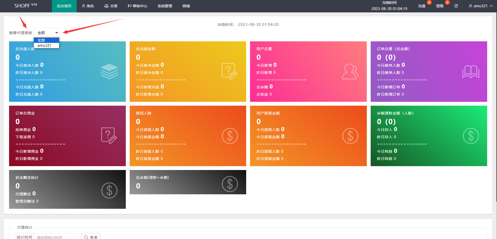Open the 查看代理面板 dropdown selector

(x=47, y=33)
